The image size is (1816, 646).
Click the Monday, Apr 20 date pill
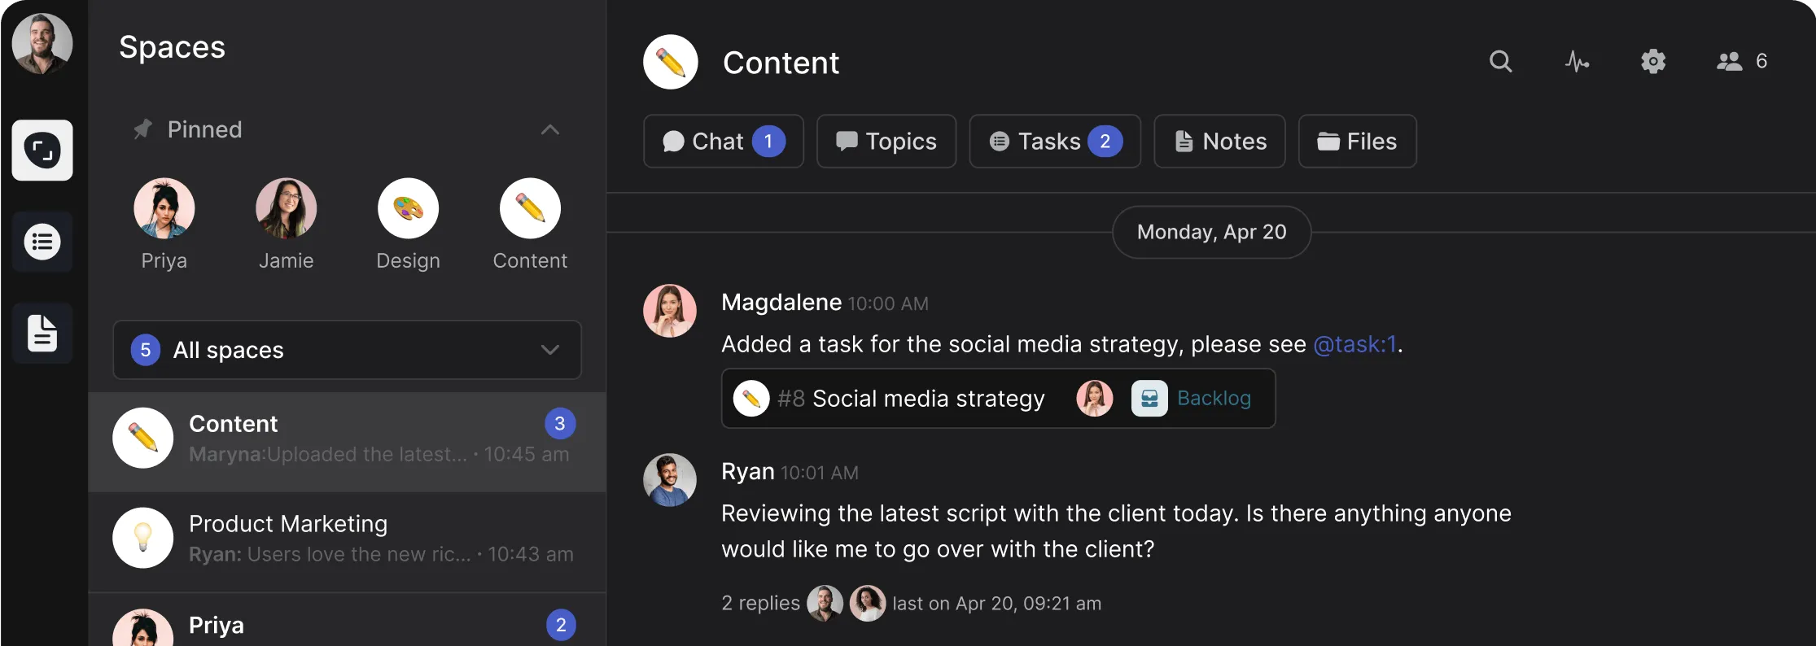click(1212, 233)
